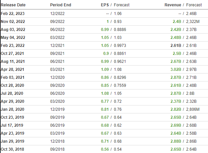Click the 06/2019 period end cell
This screenshot has height=153, width=208.
coord(57,125)
